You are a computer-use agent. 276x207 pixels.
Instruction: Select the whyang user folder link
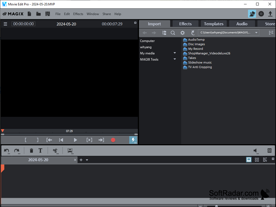tap(146, 47)
